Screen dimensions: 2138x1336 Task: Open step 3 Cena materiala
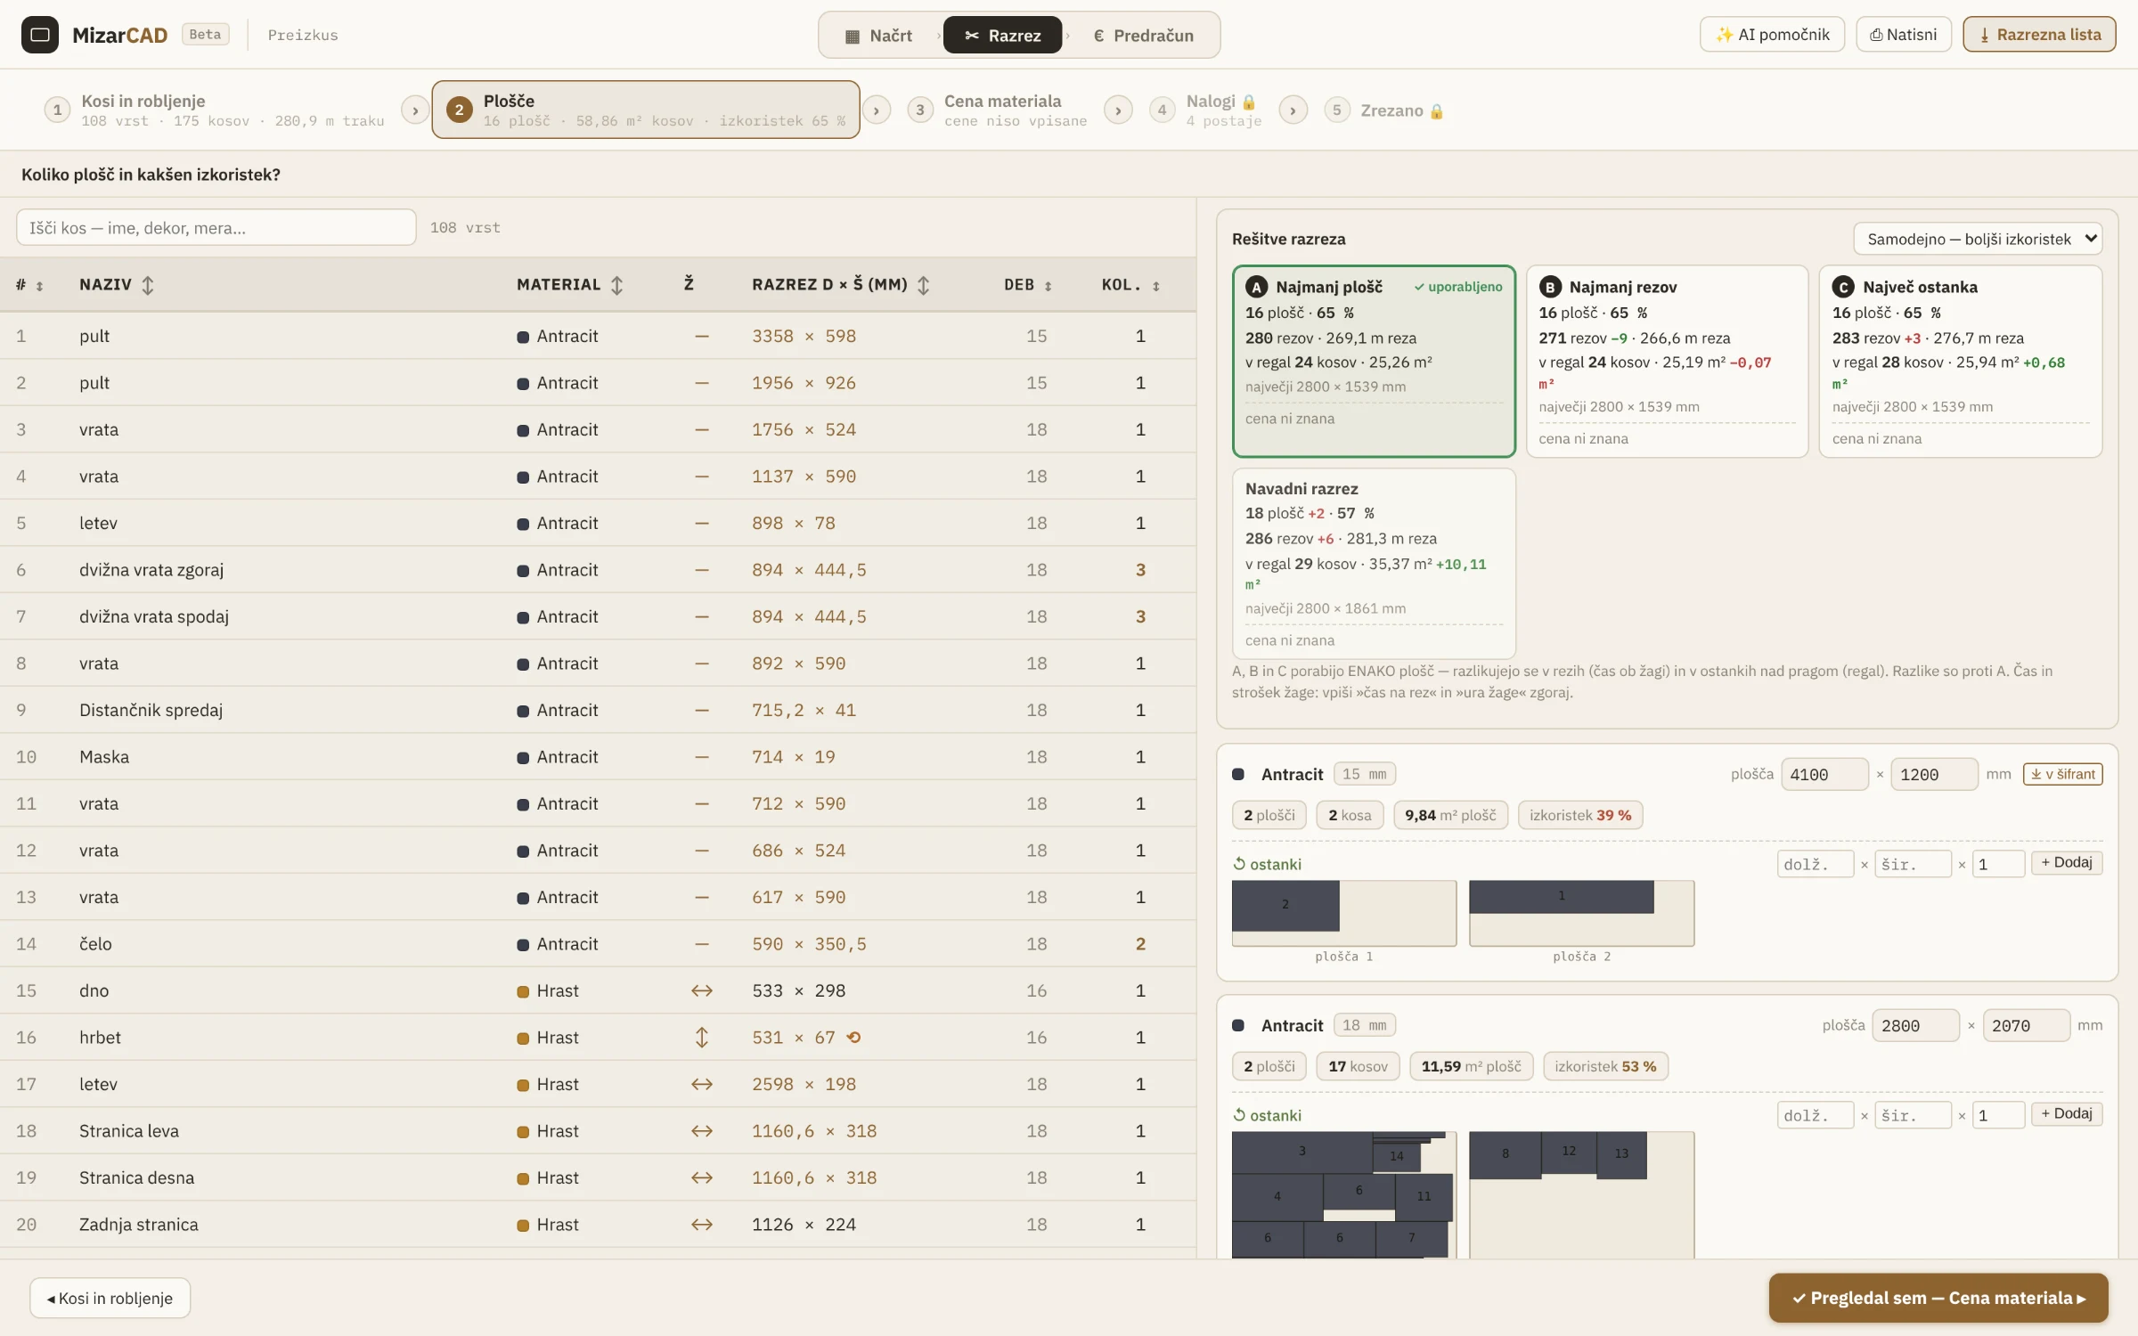point(998,110)
